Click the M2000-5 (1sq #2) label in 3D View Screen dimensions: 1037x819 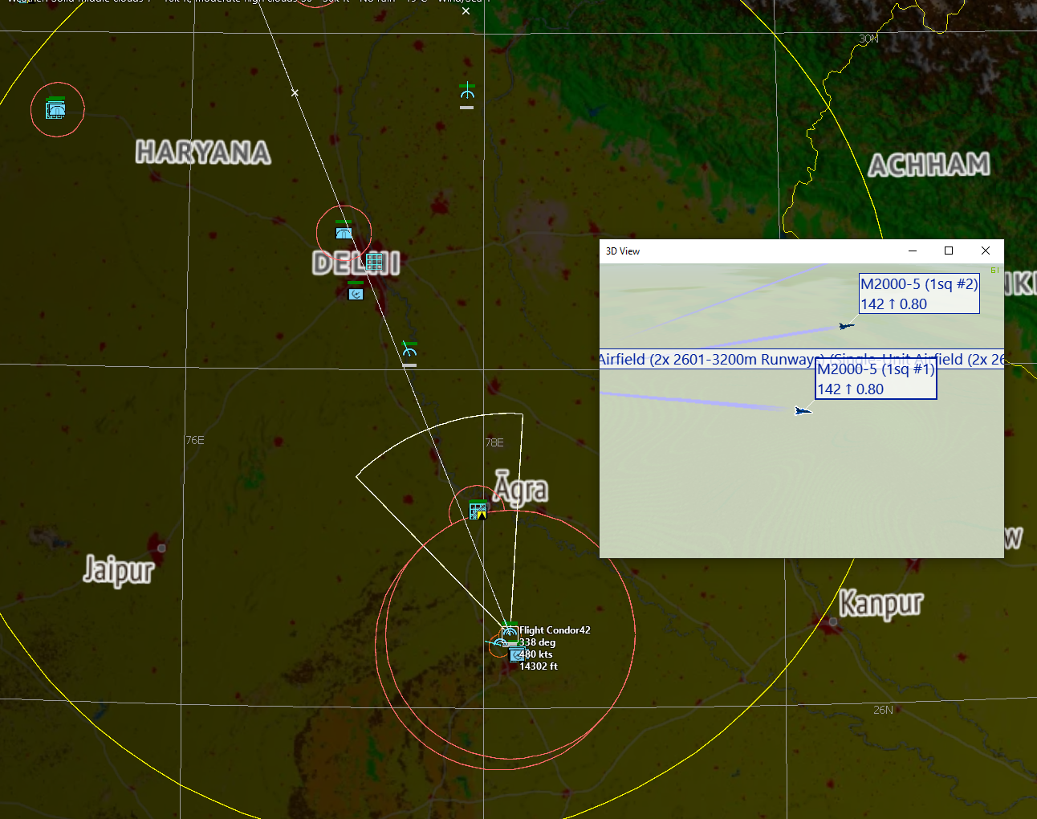[x=919, y=294]
